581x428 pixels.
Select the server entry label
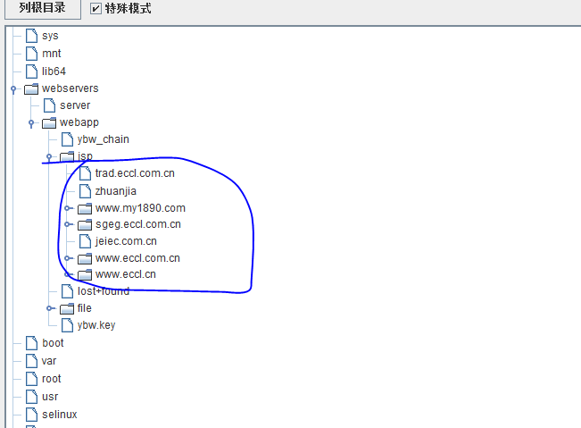click(75, 105)
